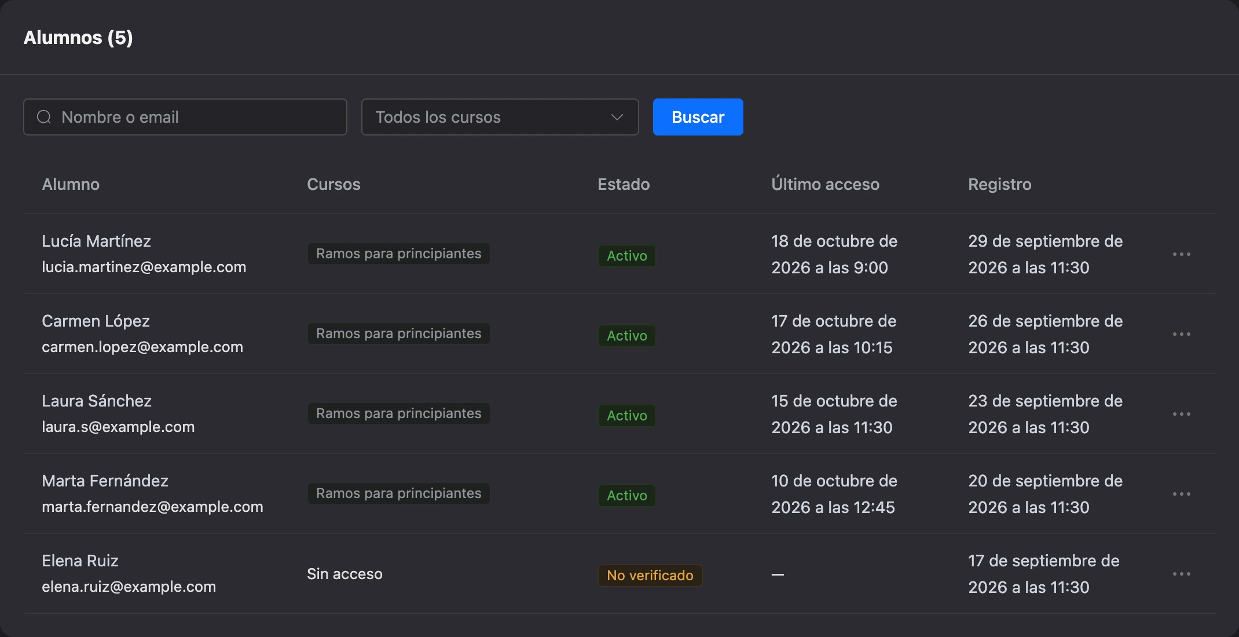
Task: Click registration date '29 de septiembre de 2026'
Action: [1046, 254]
